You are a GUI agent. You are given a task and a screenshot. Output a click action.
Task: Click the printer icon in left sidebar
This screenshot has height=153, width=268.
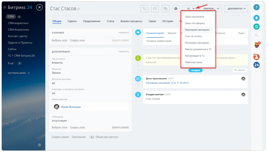coord(39,145)
